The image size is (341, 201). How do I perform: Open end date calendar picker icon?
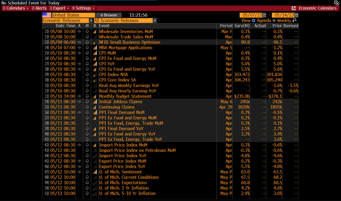pos(297,15)
